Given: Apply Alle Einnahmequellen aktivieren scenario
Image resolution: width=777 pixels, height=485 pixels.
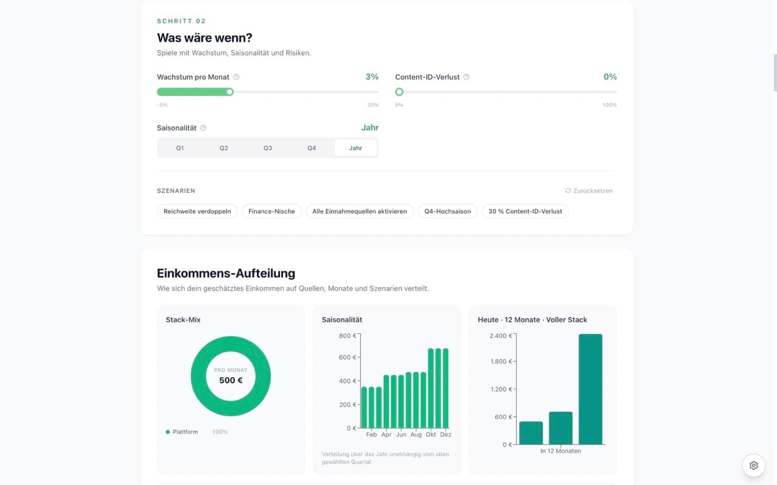Looking at the screenshot, I should coord(359,211).
